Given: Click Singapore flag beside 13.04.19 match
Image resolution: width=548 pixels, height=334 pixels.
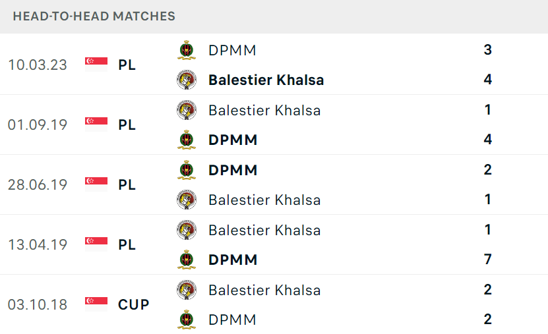Looking at the screenshot, I should [x=96, y=244].
